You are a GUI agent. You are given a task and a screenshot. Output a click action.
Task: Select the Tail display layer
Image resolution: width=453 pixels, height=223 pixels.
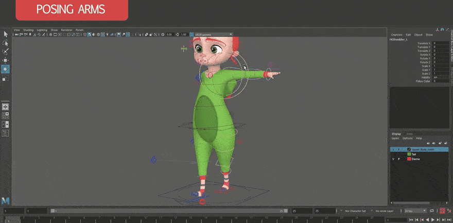(x=414, y=154)
